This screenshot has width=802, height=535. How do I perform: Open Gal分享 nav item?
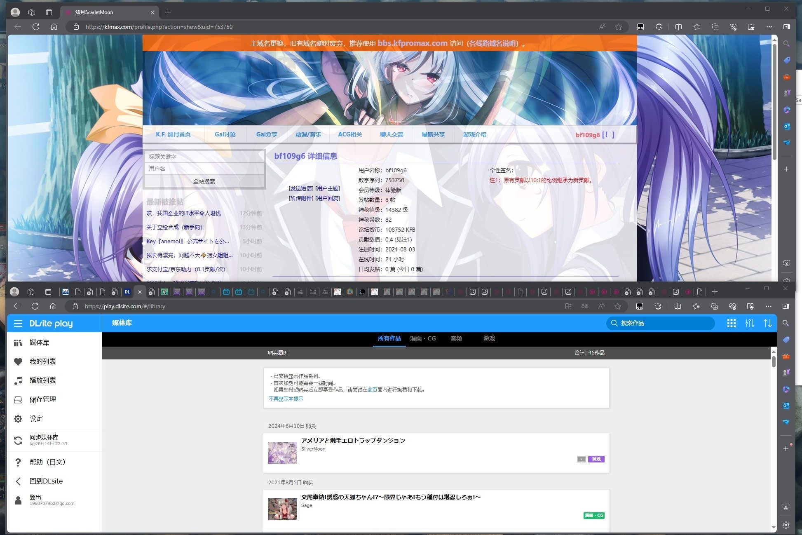tap(267, 134)
